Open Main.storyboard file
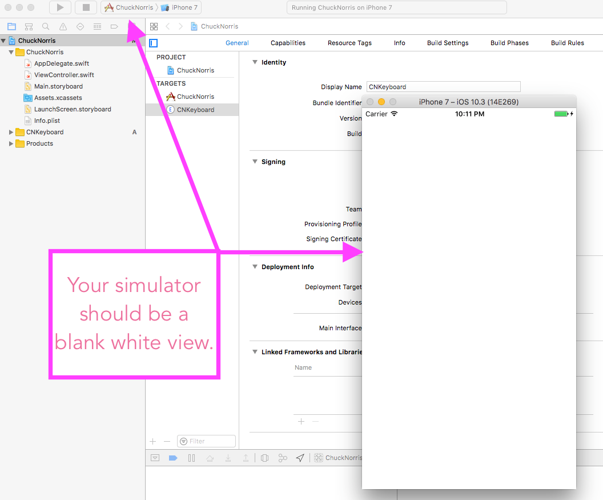603x500 pixels. [x=58, y=86]
